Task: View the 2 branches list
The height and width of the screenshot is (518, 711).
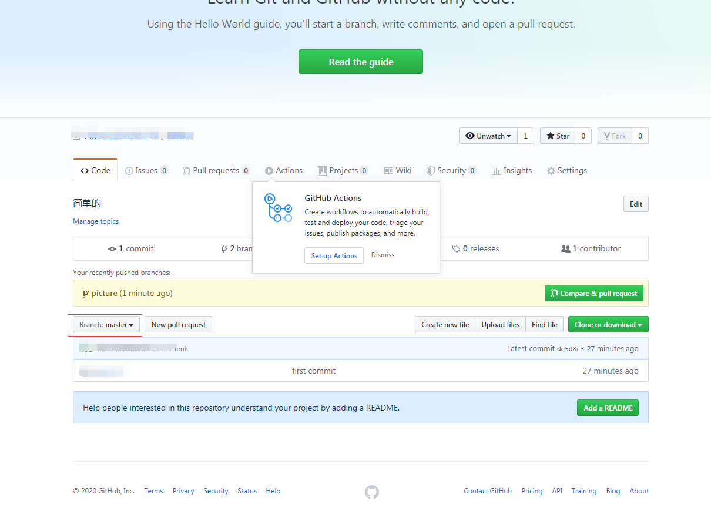Action: pyautogui.click(x=237, y=248)
